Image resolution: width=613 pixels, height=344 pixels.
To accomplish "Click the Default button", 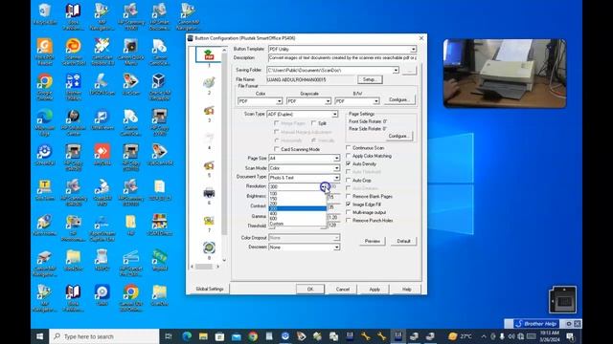I will [403, 241].
